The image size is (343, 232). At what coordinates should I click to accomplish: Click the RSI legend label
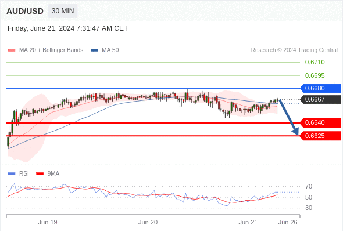click(24, 174)
